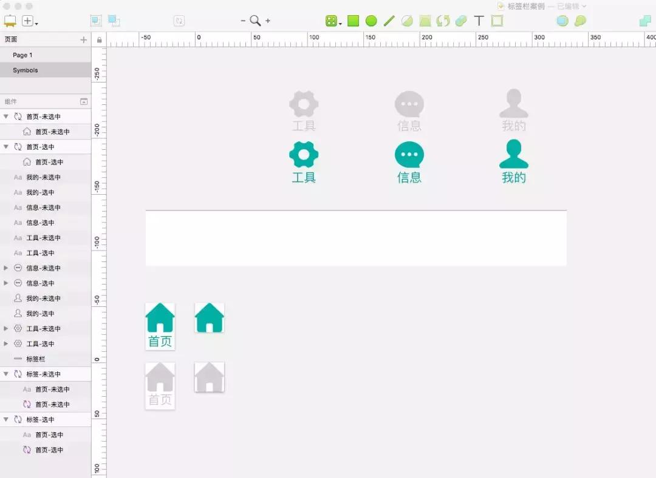This screenshot has height=478, width=656.
Task: Insert a text layer with the T icon
Action: point(479,20)
